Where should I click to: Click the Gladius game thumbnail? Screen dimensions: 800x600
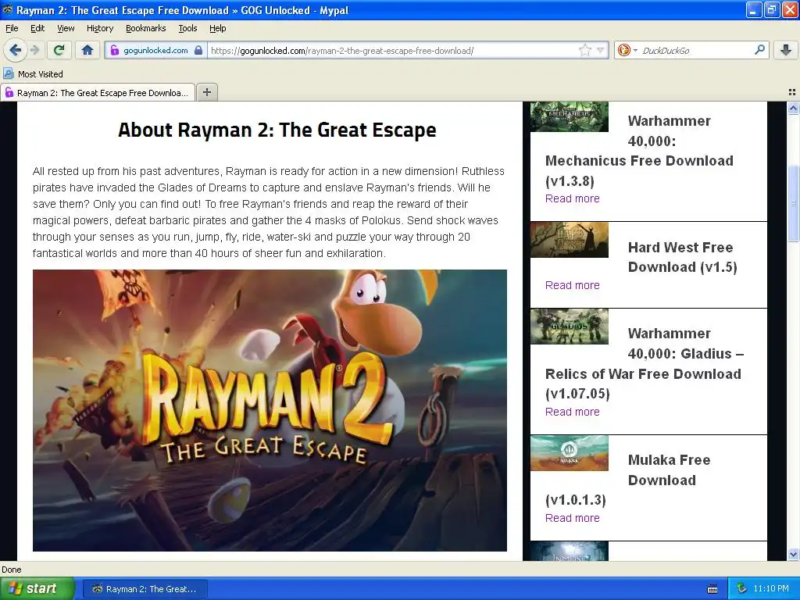pos(570,327)
